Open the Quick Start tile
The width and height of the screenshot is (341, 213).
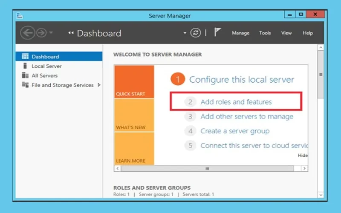[134, 82]
